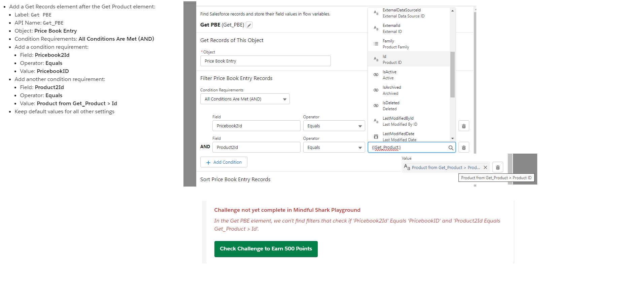Click the Add Condition button
Image resolution: width=617 pixels, height=282 pixels.
click(x=224, y=162)
